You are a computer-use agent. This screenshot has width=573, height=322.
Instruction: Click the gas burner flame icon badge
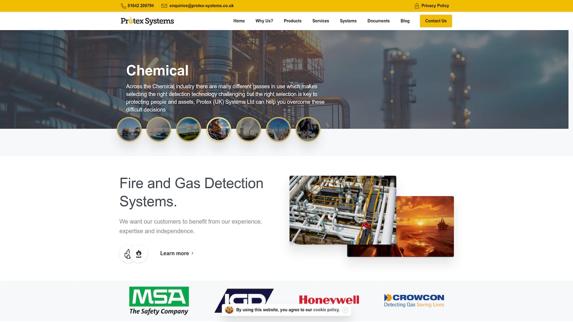139,254
